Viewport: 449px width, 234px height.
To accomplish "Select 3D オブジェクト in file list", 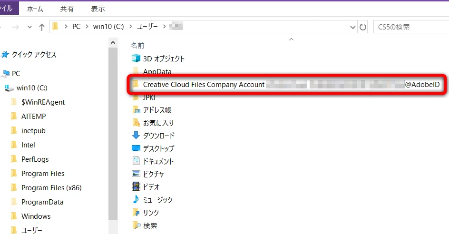I will pos(164,58).
